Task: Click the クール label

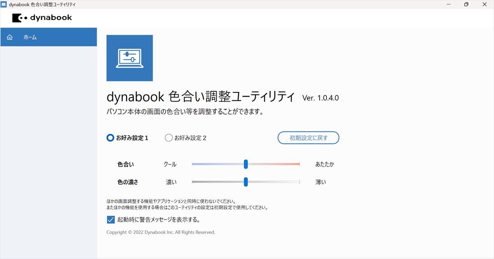Action: click(170, 164)
